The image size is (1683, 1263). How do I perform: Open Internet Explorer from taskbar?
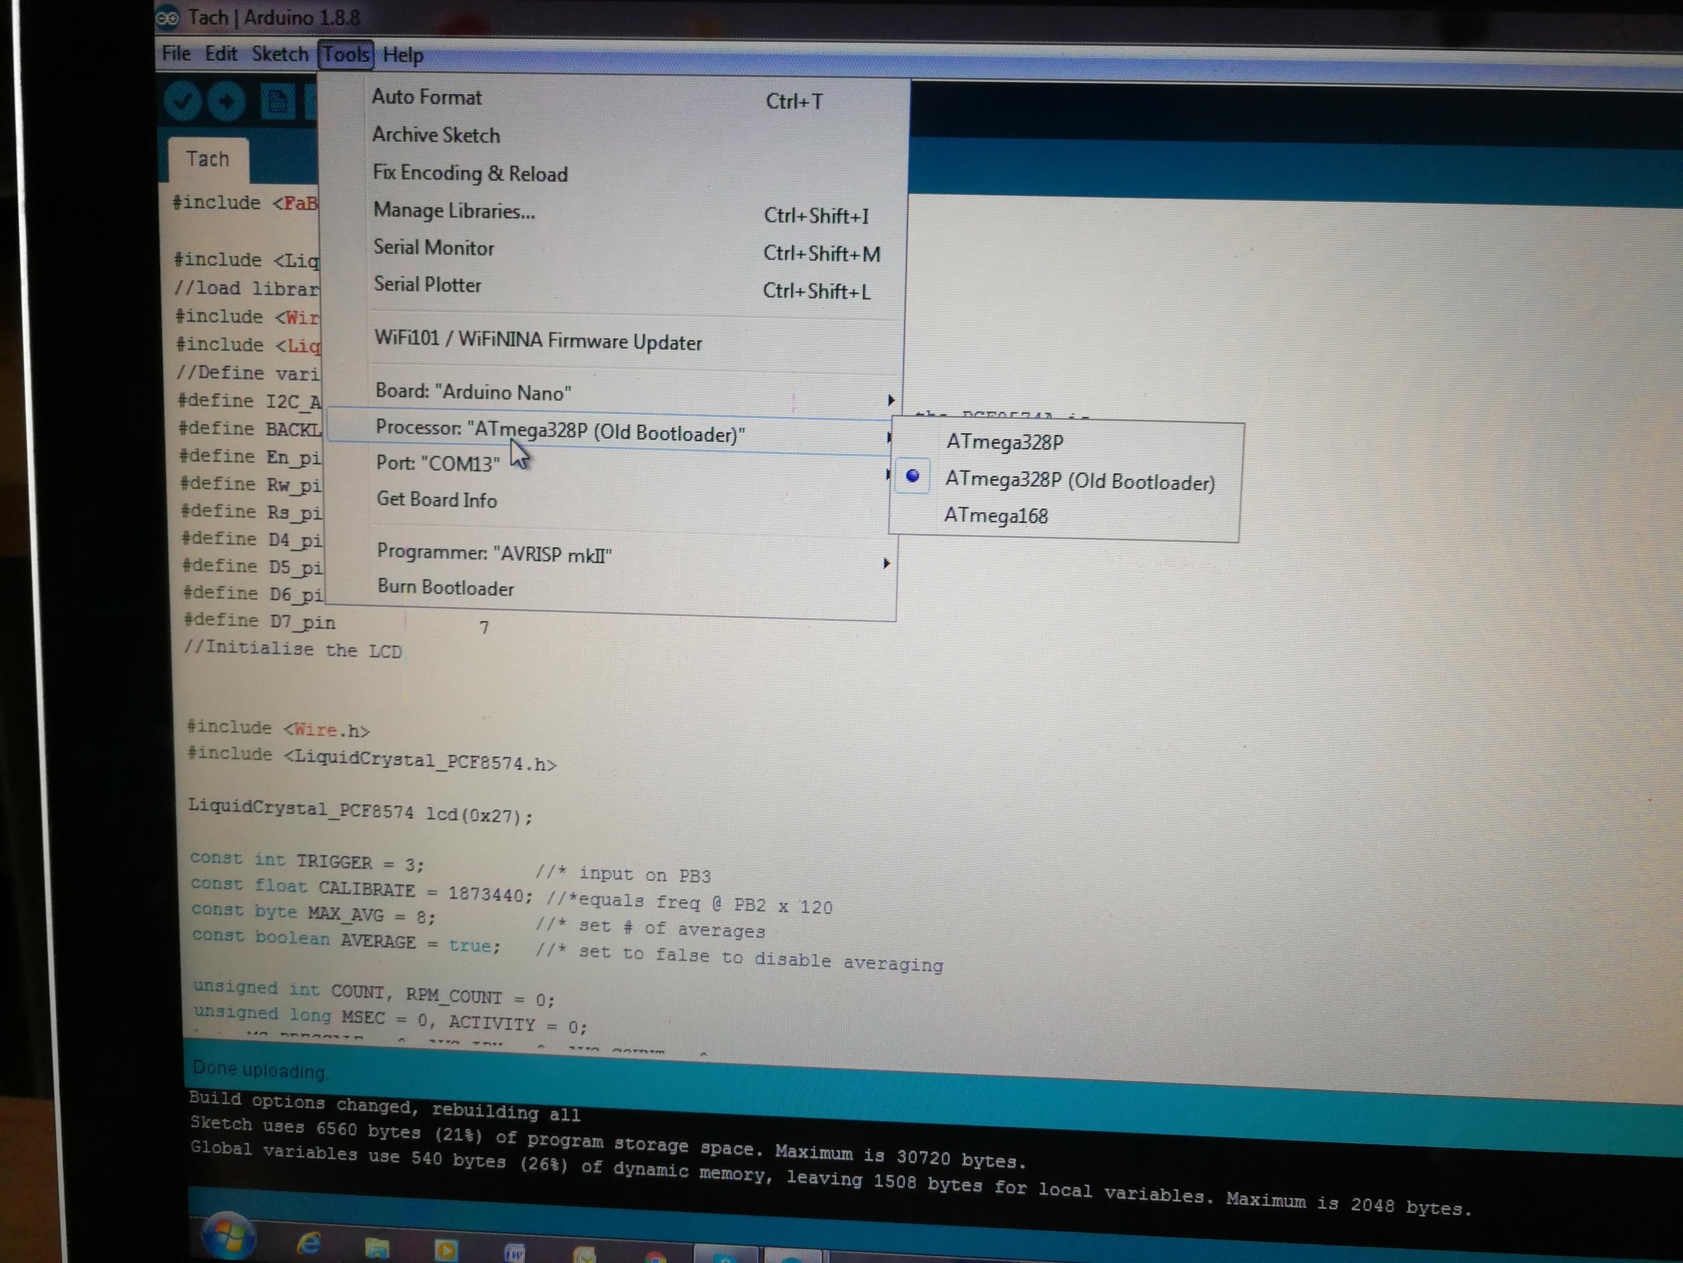308,1244
